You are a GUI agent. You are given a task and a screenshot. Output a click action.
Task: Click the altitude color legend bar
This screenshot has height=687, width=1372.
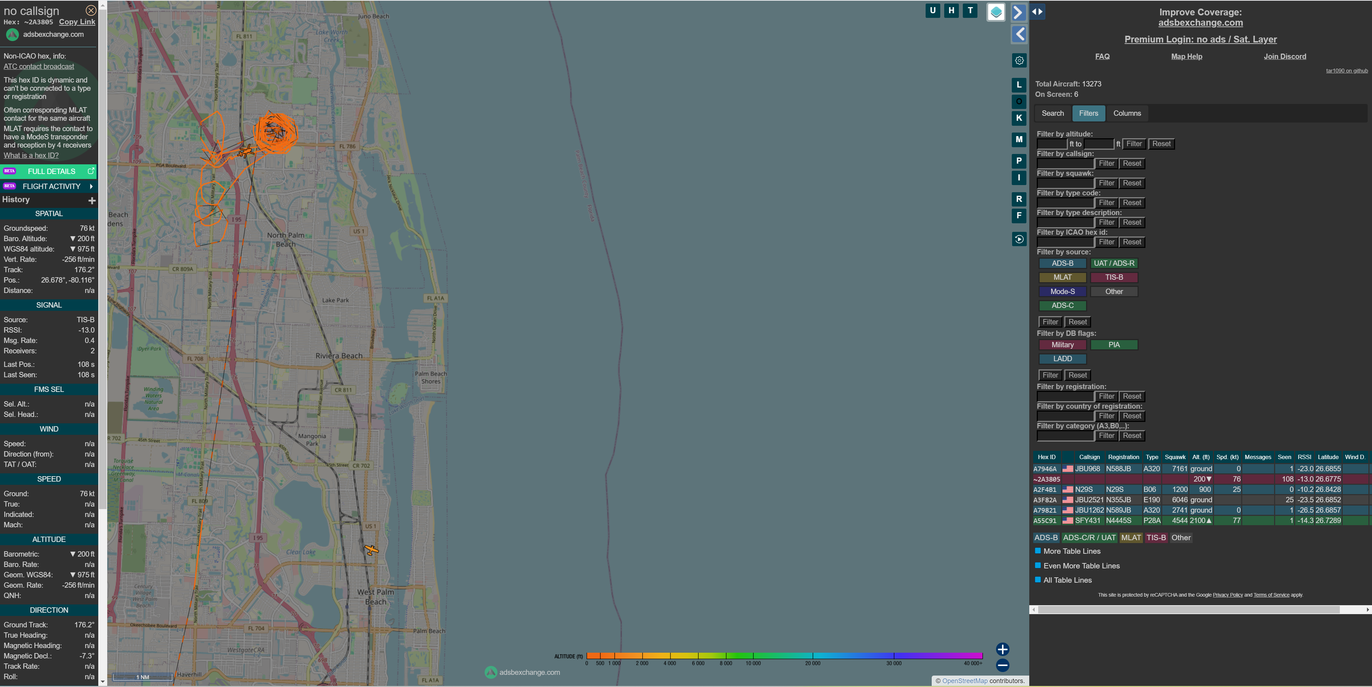[x=784, y=656]
